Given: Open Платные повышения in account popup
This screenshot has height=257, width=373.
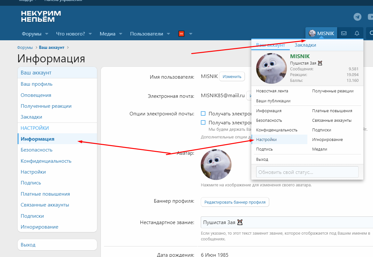Looking at the screenshot, I should coord(332,111).
